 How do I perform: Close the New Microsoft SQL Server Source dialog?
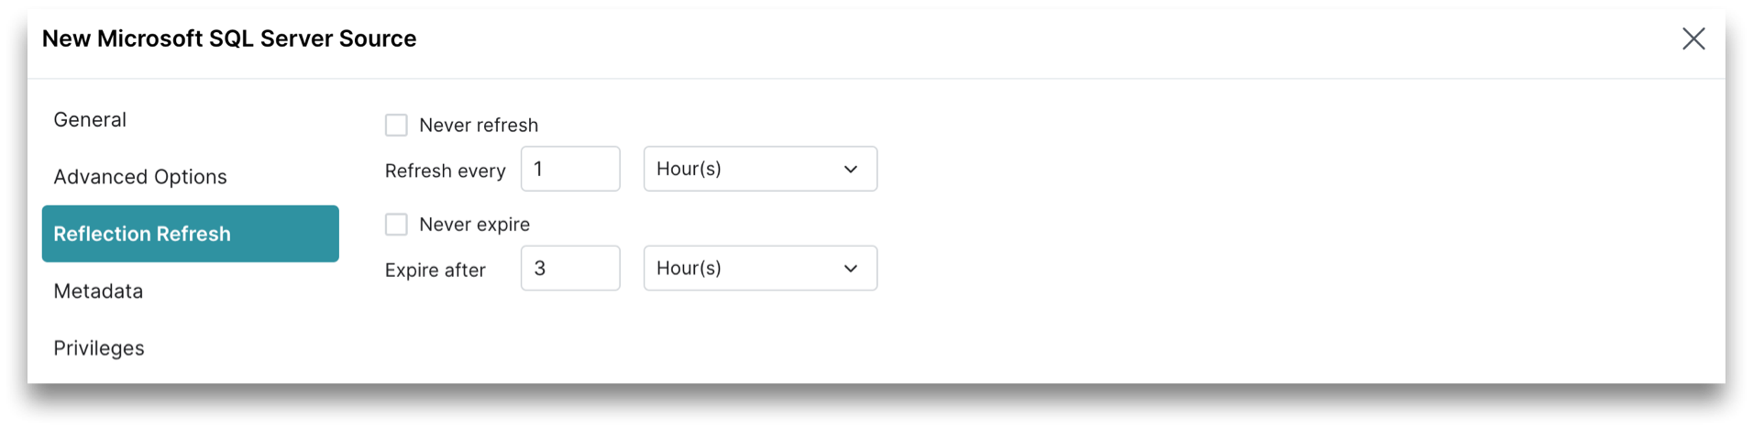(x=1692, y=39)
